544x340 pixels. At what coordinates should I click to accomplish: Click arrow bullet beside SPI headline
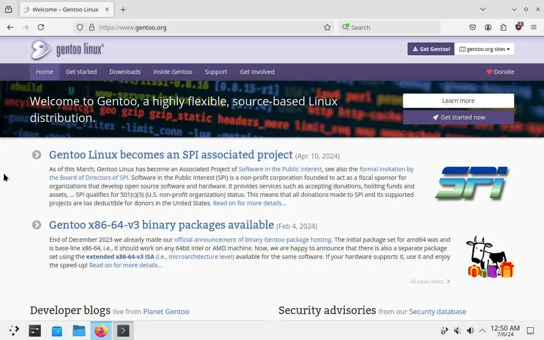pyautogui.click(x=37, y=155)
